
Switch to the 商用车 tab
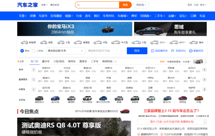point(72,61)
